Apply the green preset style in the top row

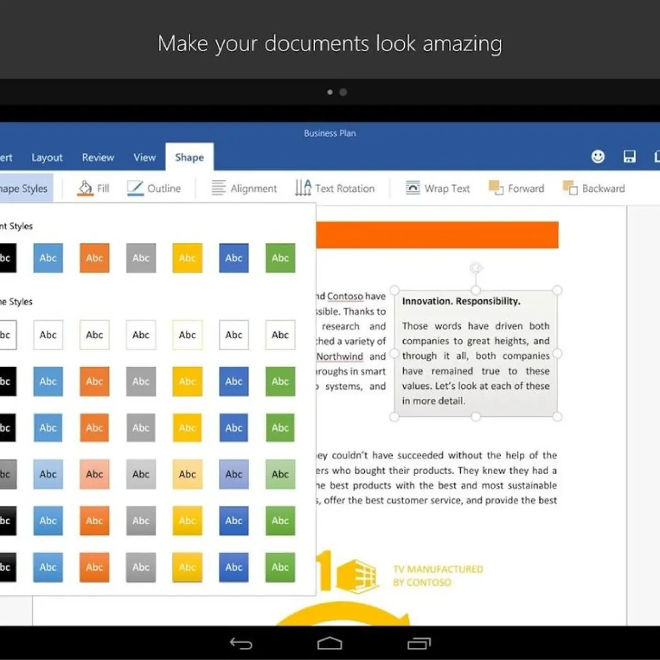[x=280, y=258]
